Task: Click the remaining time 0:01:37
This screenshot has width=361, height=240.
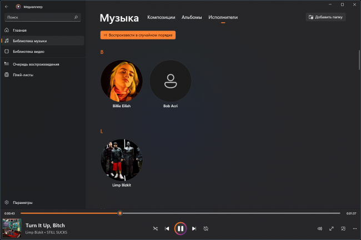Action: click(x=351, y=213)
